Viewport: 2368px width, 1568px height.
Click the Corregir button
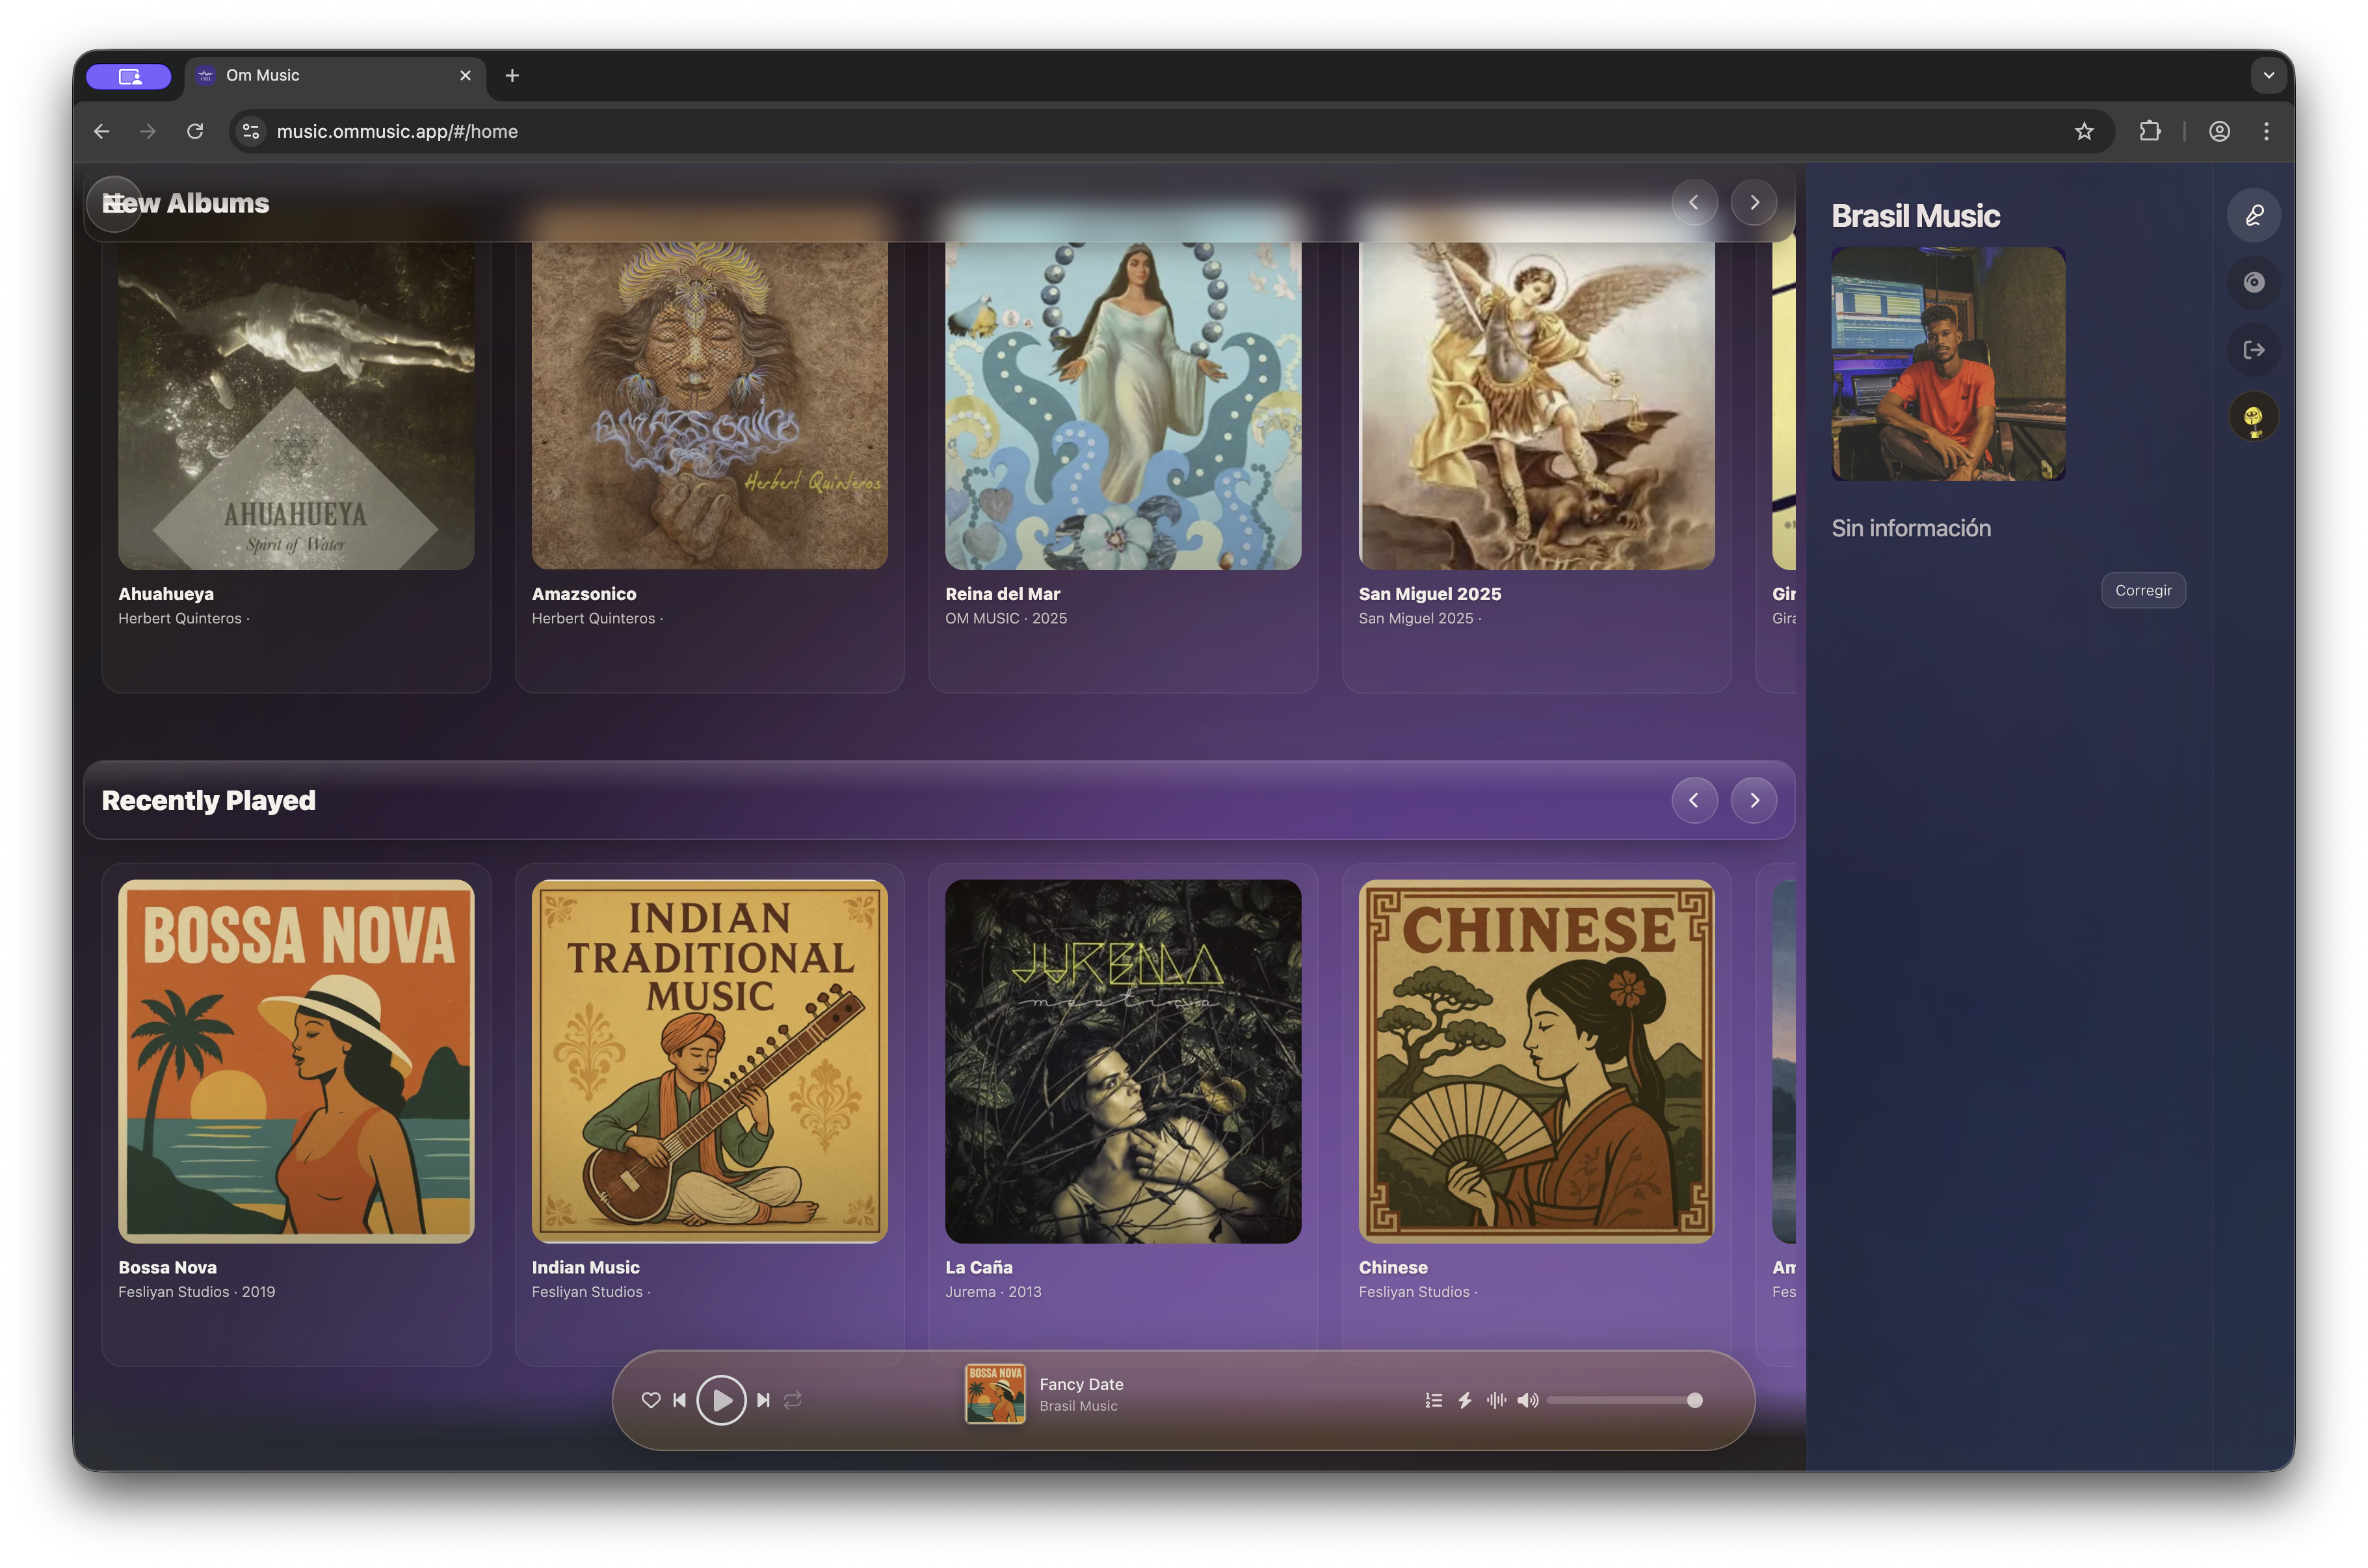tap(2143, 590)
